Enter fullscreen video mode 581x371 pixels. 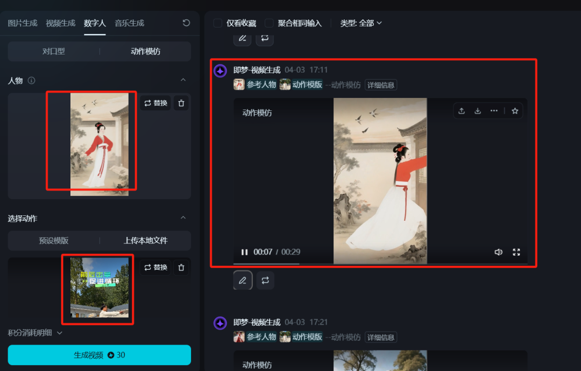(516, 253)
